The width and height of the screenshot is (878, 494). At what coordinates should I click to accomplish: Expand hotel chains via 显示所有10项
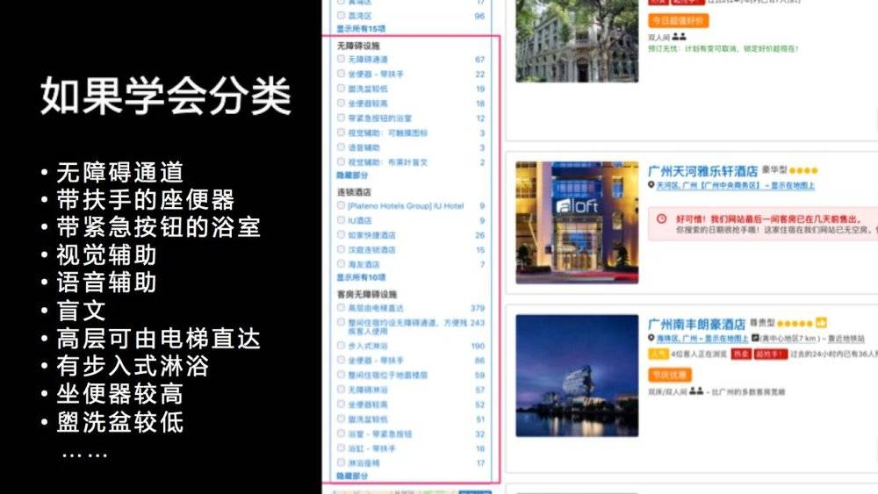pos(358,277)
